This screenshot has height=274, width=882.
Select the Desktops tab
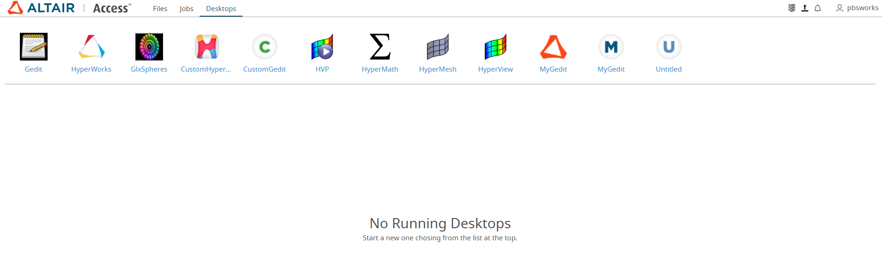click(x=221, y=8)
